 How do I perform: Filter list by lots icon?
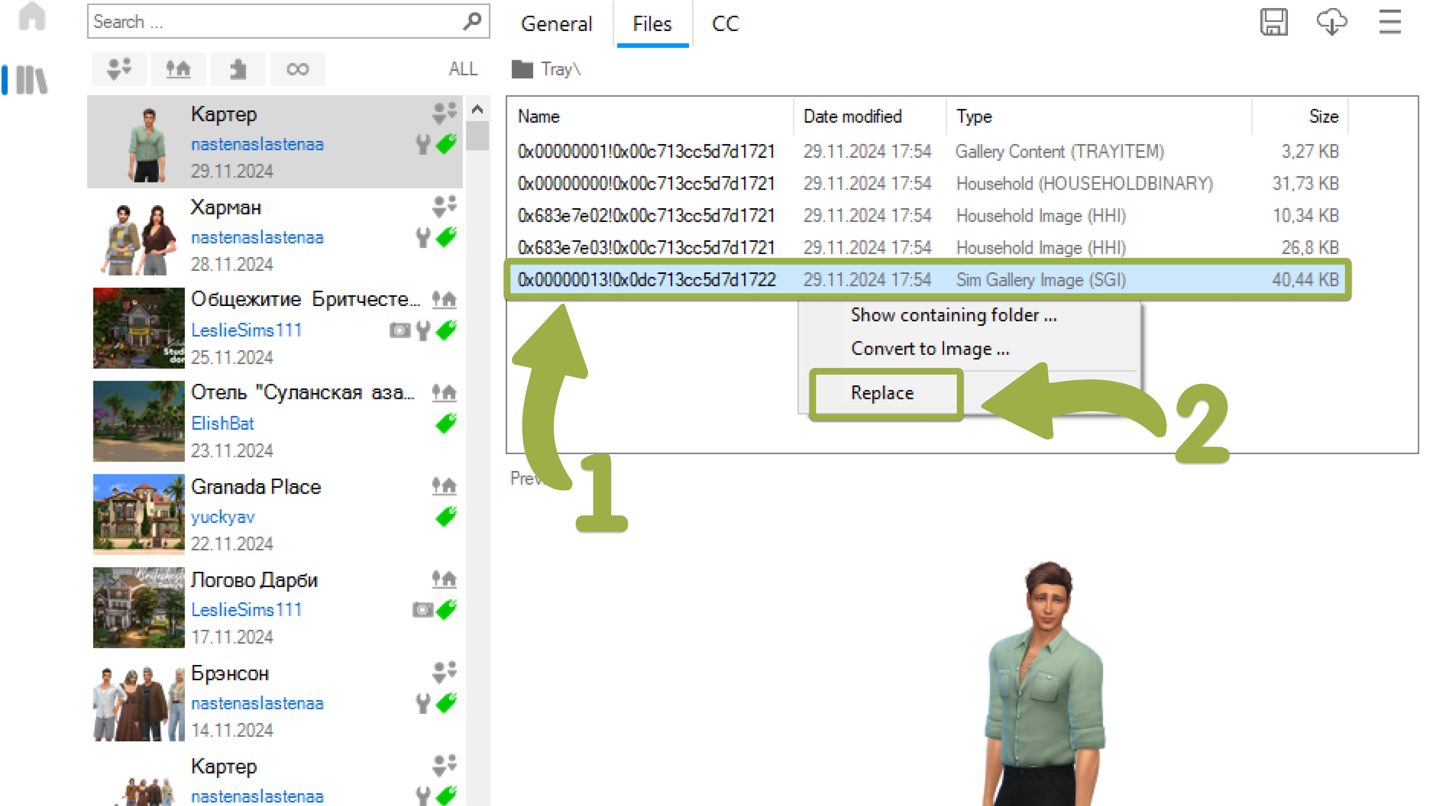(x=178, y=69)
